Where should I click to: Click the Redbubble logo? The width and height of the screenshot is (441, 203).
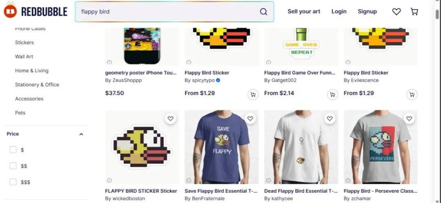36,11
